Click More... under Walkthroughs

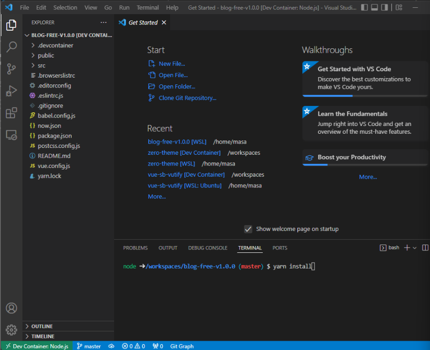(368, 177)
